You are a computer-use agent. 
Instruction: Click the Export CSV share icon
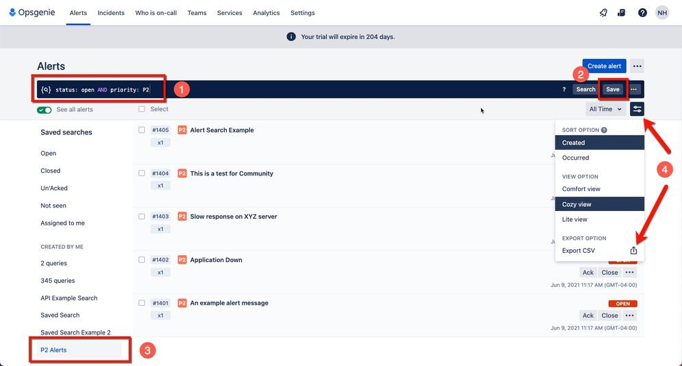(x=633, y=251)
